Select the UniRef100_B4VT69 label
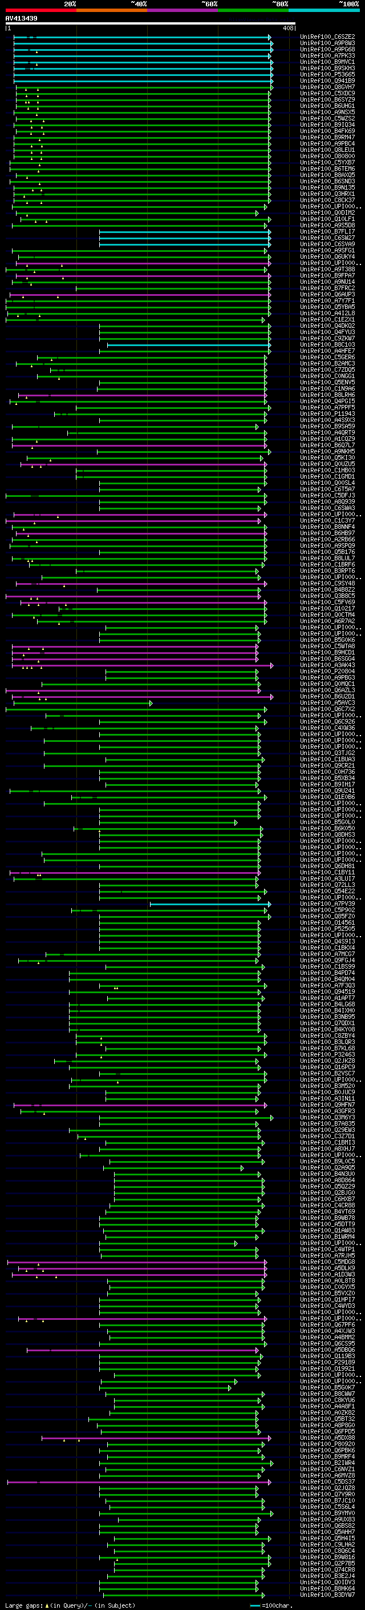Viewport: 365px width, 1610px height. pos(327,1212)
